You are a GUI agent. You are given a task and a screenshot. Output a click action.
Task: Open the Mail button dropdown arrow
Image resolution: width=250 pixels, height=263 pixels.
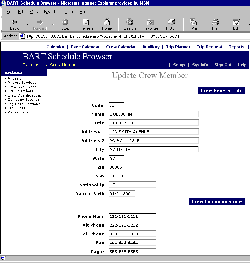click(199, 22)
